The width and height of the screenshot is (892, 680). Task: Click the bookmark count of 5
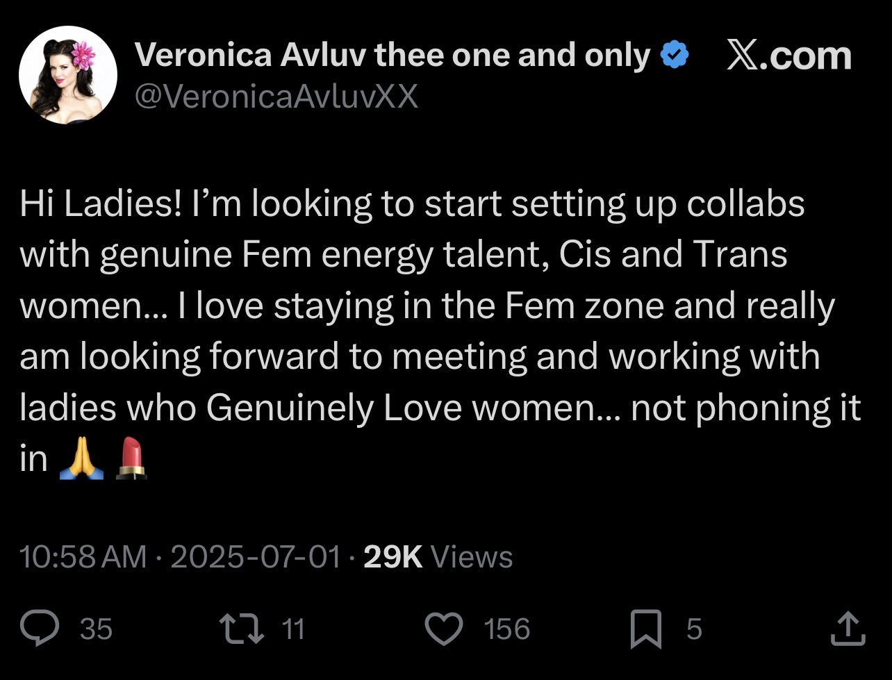coord(694,629)
